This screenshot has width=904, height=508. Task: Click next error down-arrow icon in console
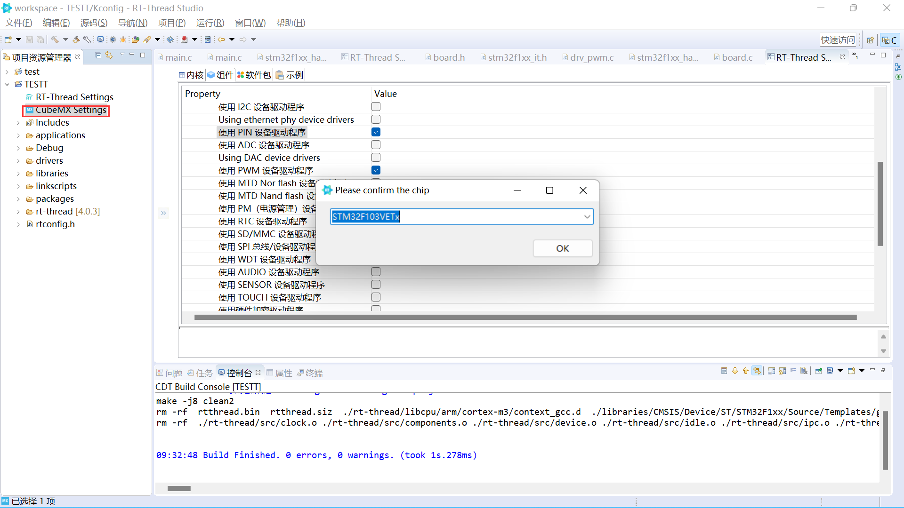[735, 371]
